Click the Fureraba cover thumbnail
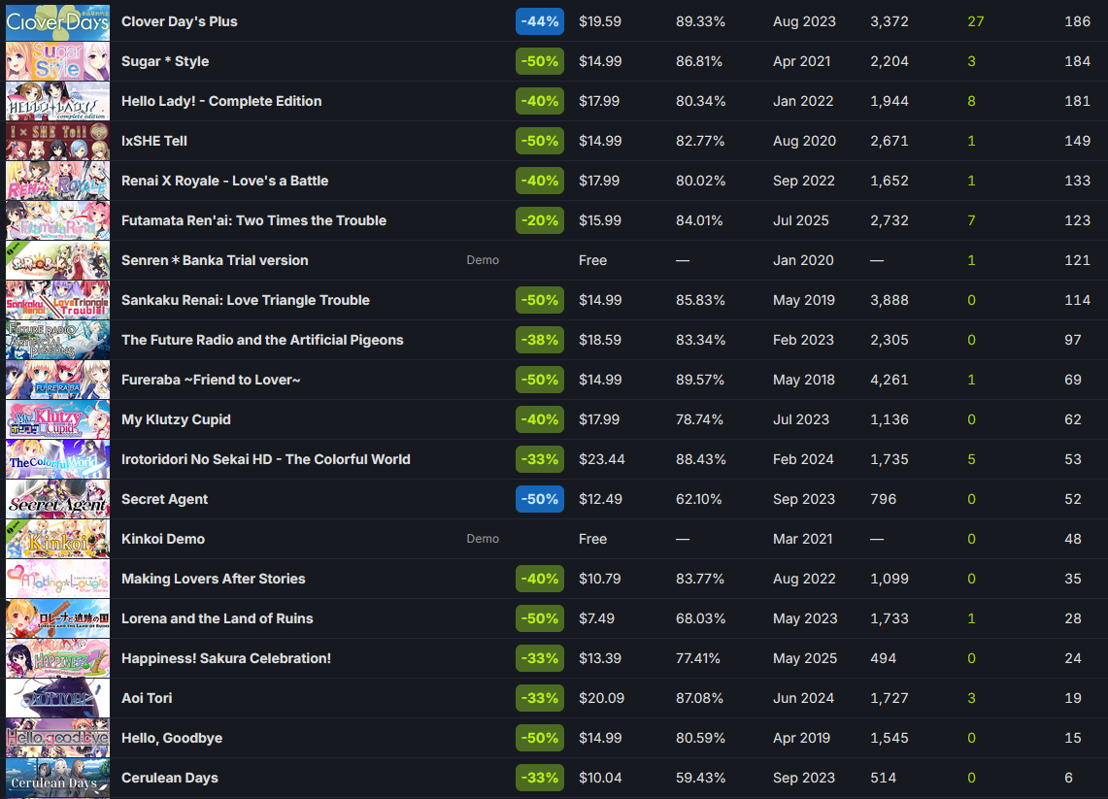The image size is (1108, 799). coord(58,380)
